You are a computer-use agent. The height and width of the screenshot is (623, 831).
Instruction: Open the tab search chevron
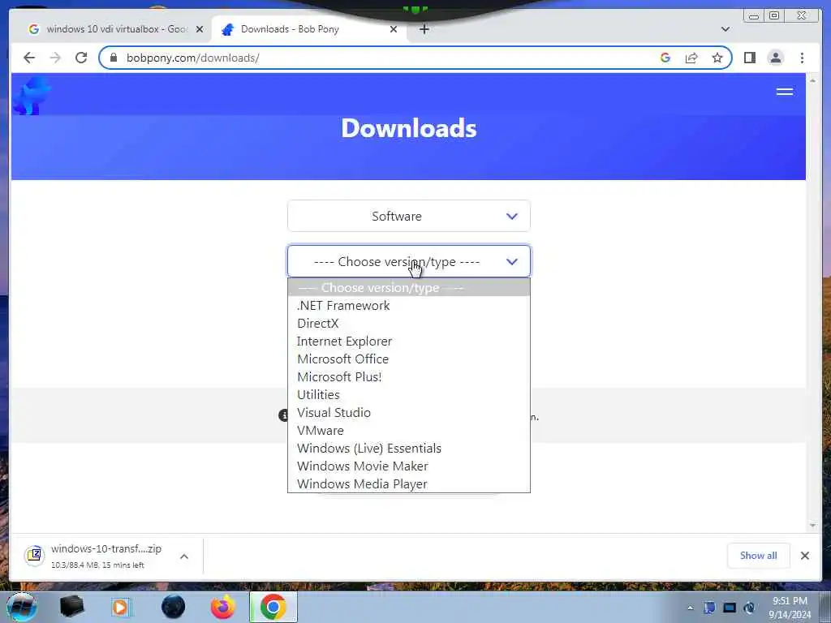pos(726,29)
